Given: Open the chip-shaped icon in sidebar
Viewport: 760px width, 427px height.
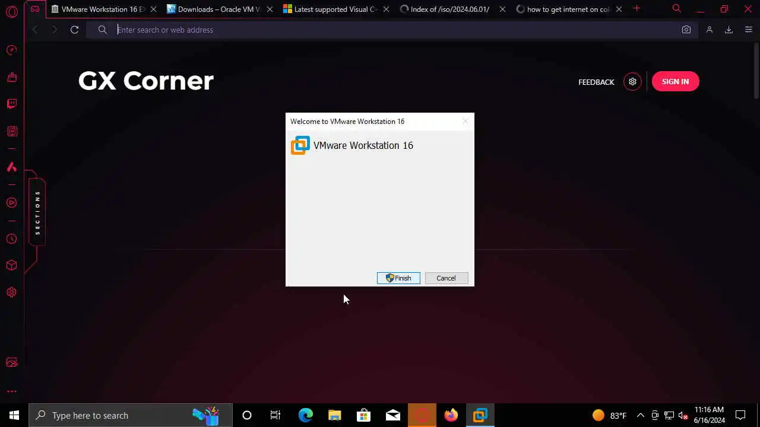Looking at the screenshot, I should 11,132.
